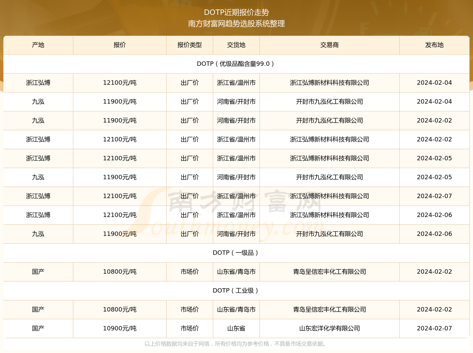Select the '交货地' column header
Image resolution: width=473 pixels, height=353 pixels.
pyautogui.click(x=236, y=45)
